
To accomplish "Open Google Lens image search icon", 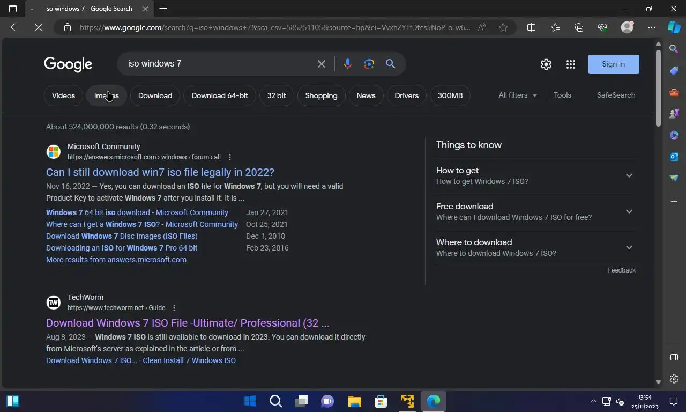I will coord(369,64).
